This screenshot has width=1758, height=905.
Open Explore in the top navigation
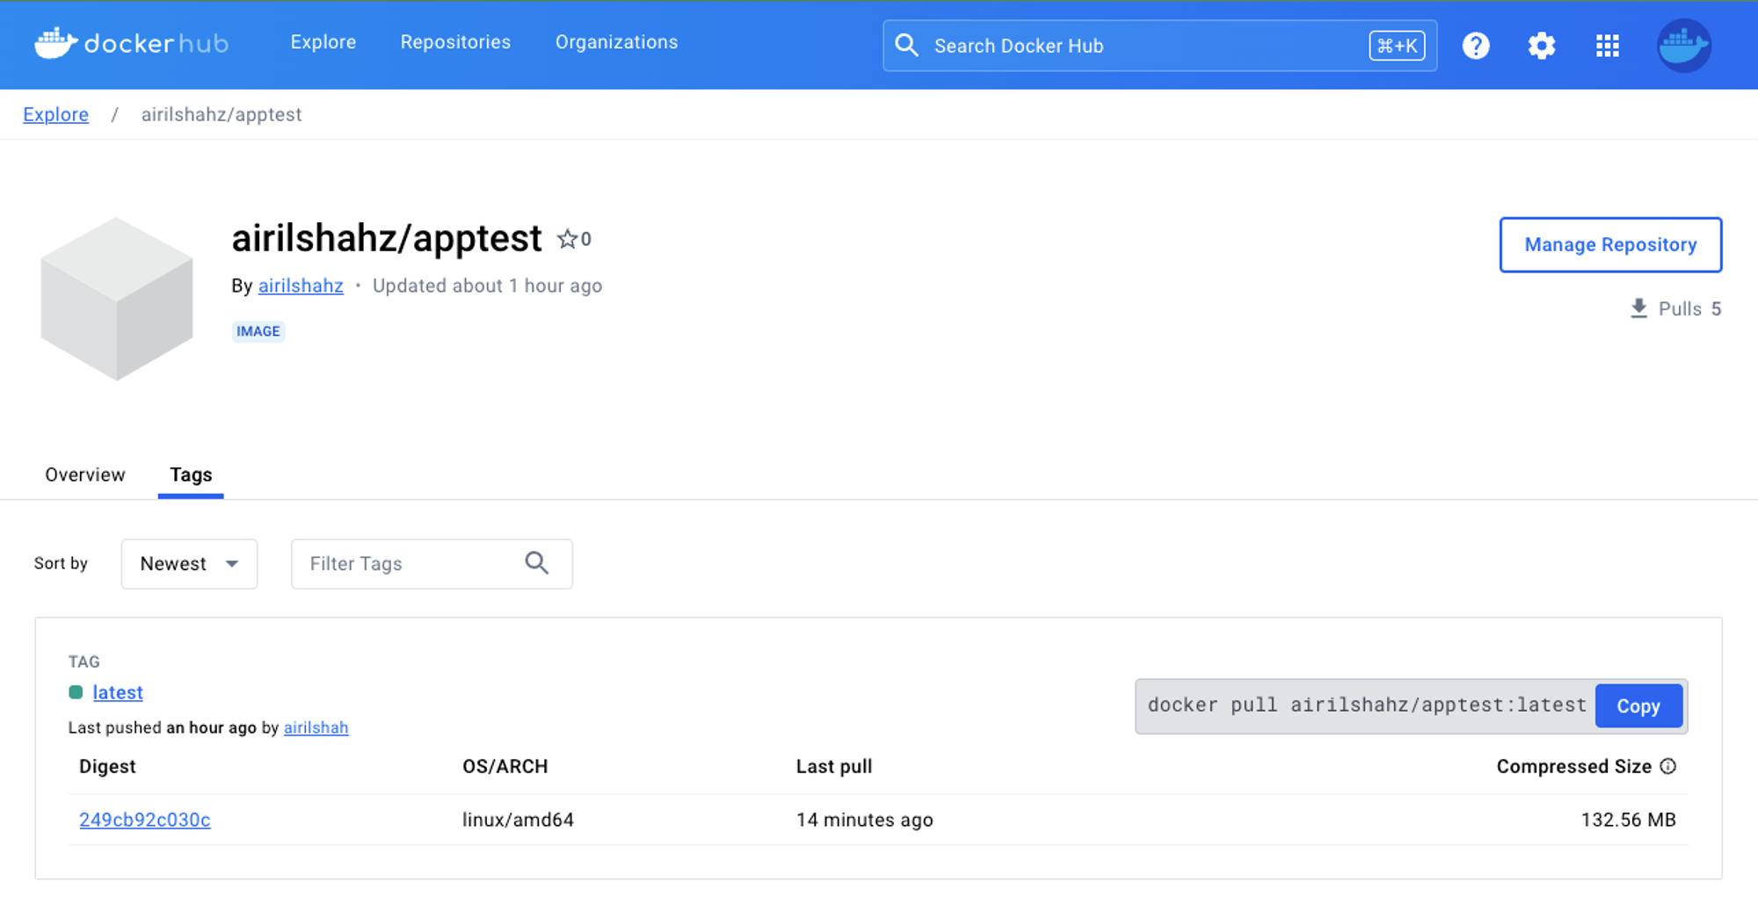tap(323, 42)
